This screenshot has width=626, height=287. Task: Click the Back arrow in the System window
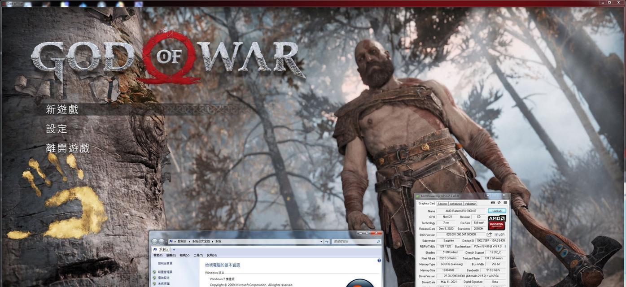pos(155,241)
